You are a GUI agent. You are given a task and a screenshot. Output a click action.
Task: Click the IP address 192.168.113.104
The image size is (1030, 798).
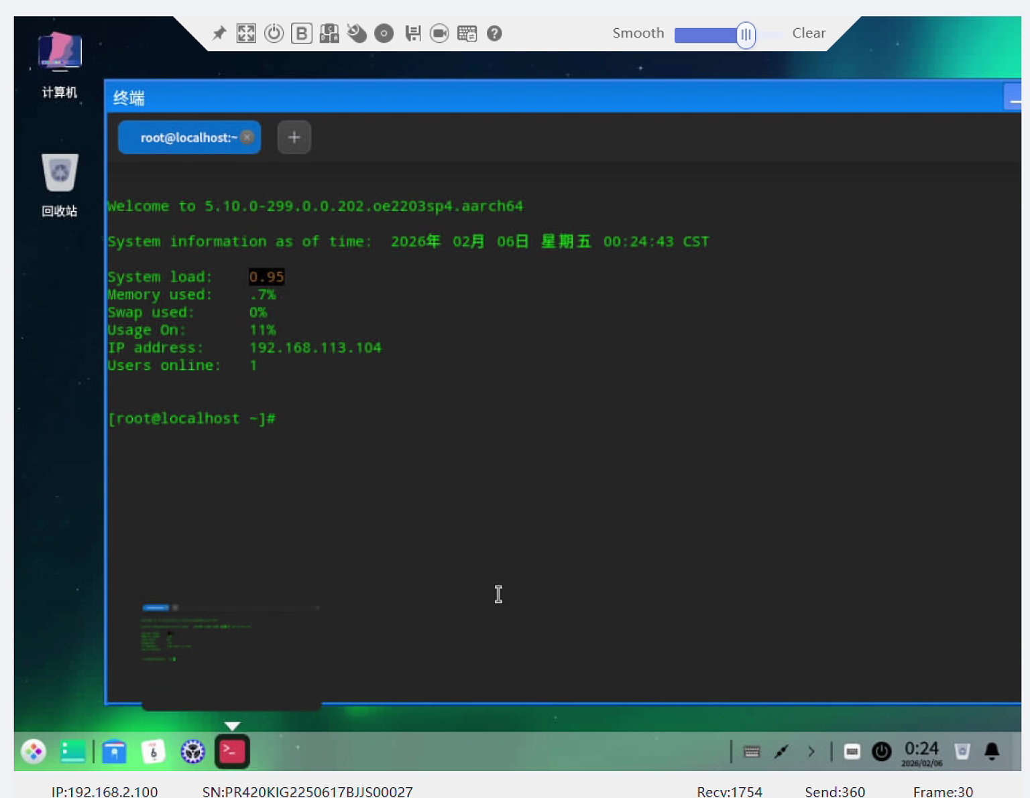click(315, 348)
